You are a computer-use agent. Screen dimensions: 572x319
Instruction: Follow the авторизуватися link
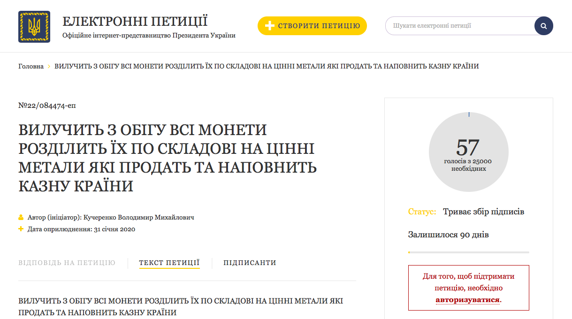tap(467, 300)
